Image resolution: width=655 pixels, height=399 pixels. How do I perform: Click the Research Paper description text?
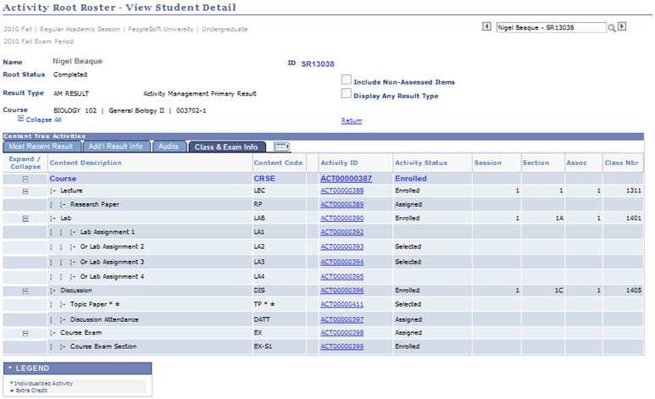click(x=95, y=204)
